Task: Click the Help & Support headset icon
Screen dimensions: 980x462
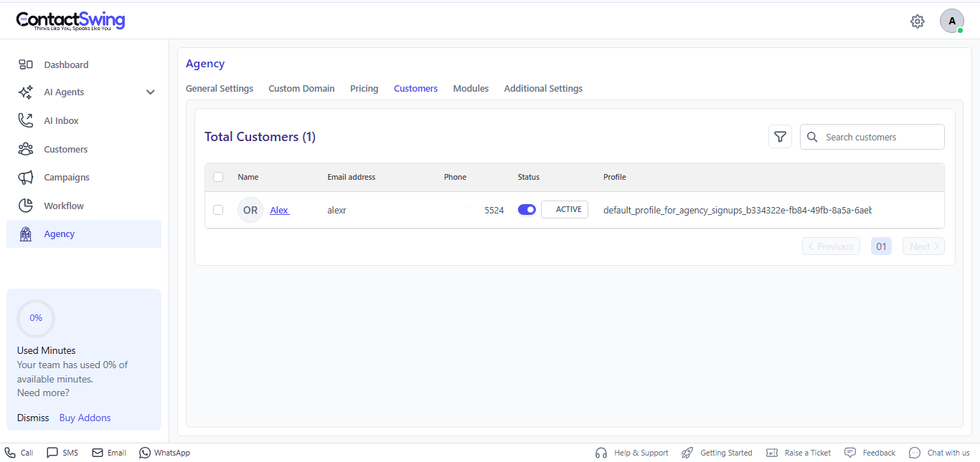Action: point(601,453)
